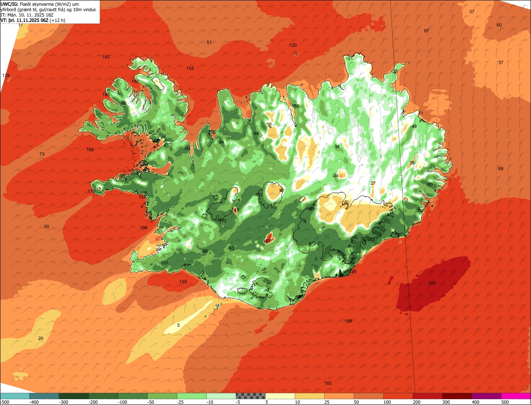
Task: Select the pale yellow 5 to 10 swatch
Action: [x=280, y=396]
